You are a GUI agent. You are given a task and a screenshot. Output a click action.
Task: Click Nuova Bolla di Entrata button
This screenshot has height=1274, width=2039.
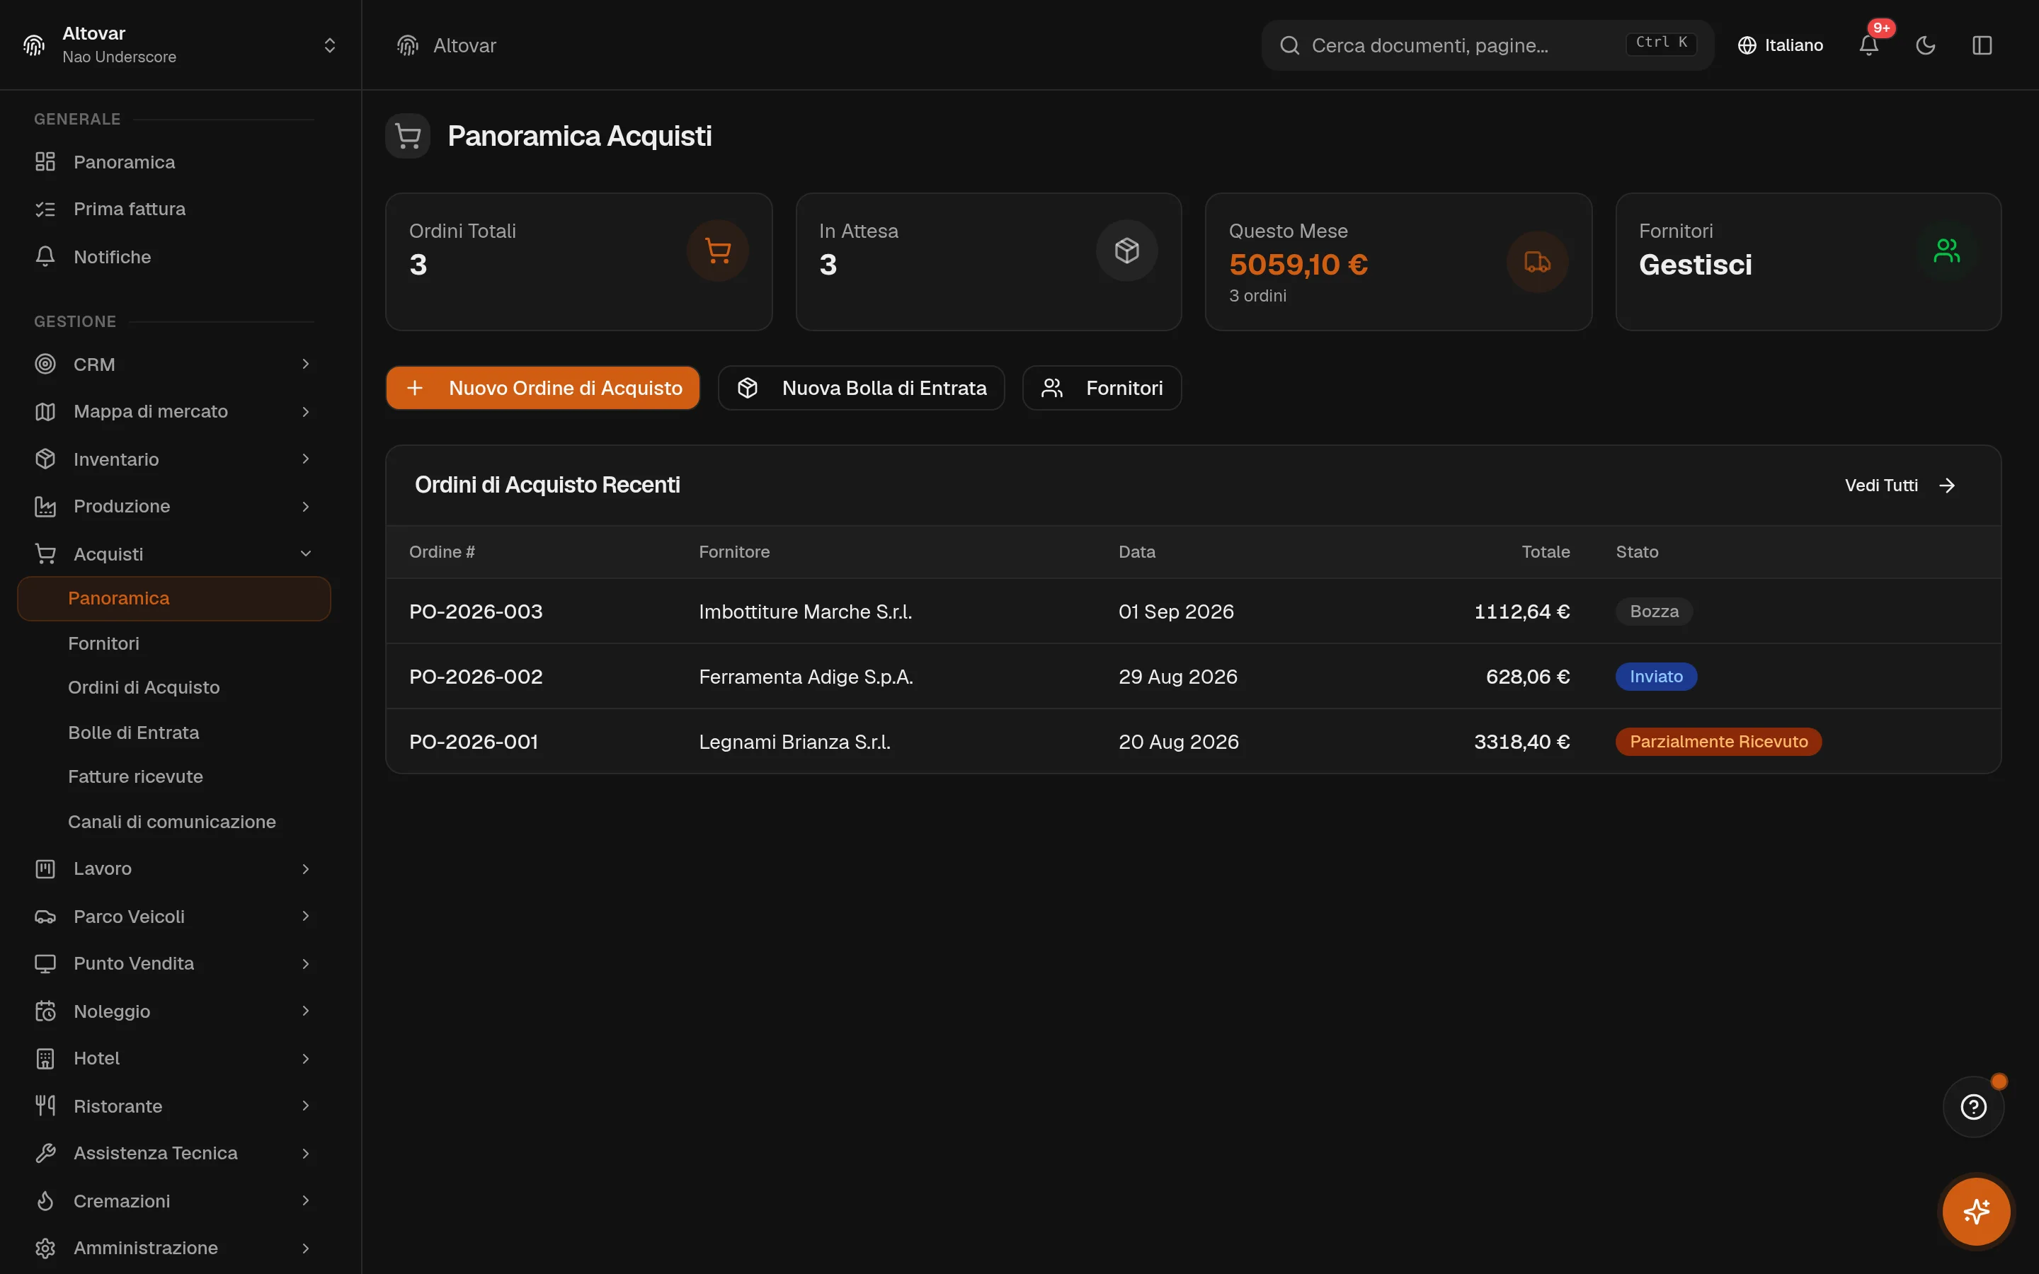[x=861, y=388]
